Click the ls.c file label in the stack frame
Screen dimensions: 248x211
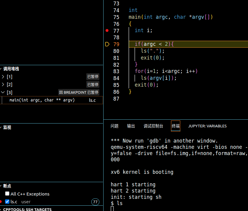93,100
